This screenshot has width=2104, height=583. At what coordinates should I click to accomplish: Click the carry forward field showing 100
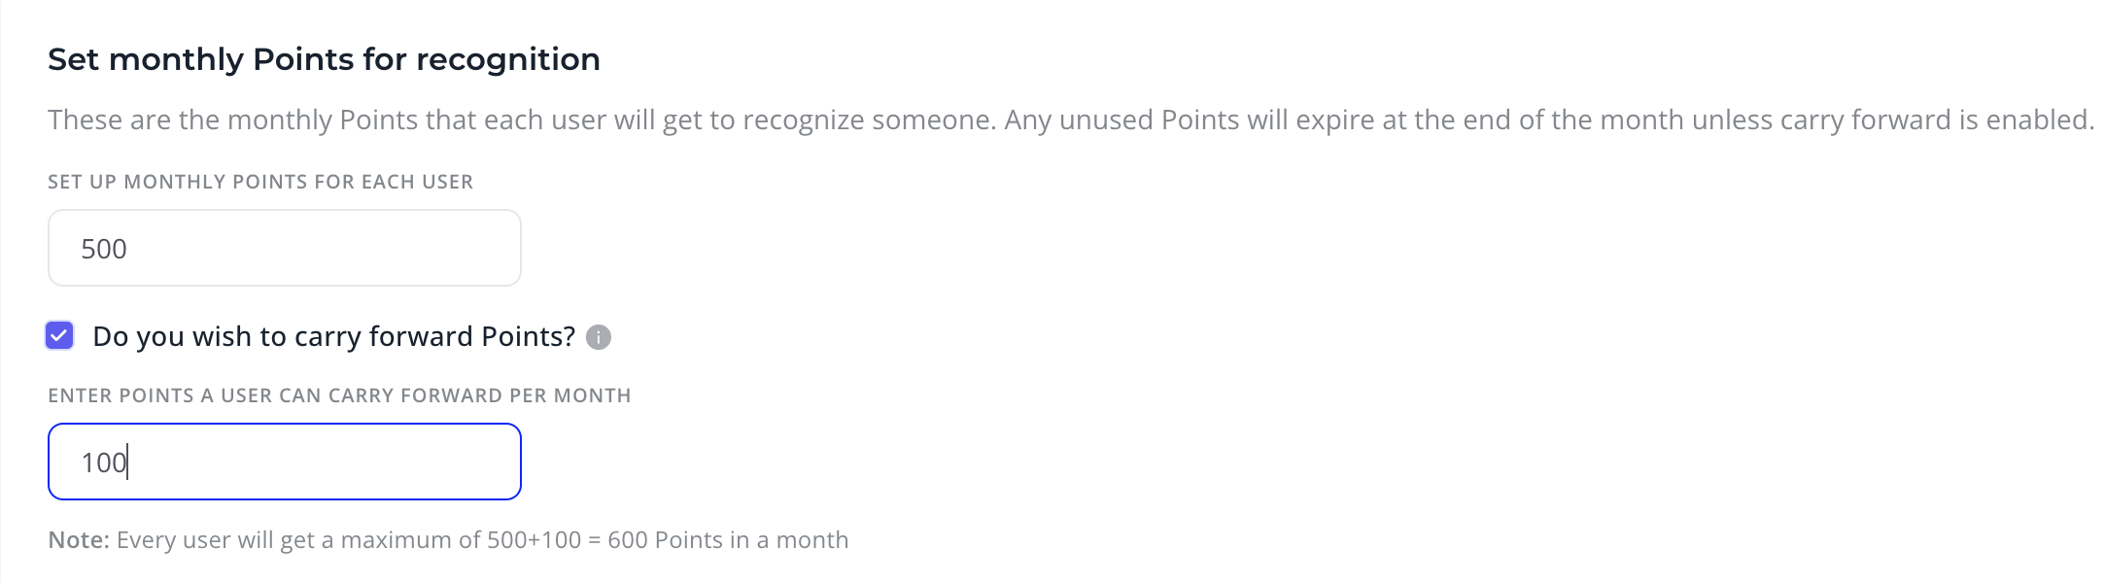285,462
